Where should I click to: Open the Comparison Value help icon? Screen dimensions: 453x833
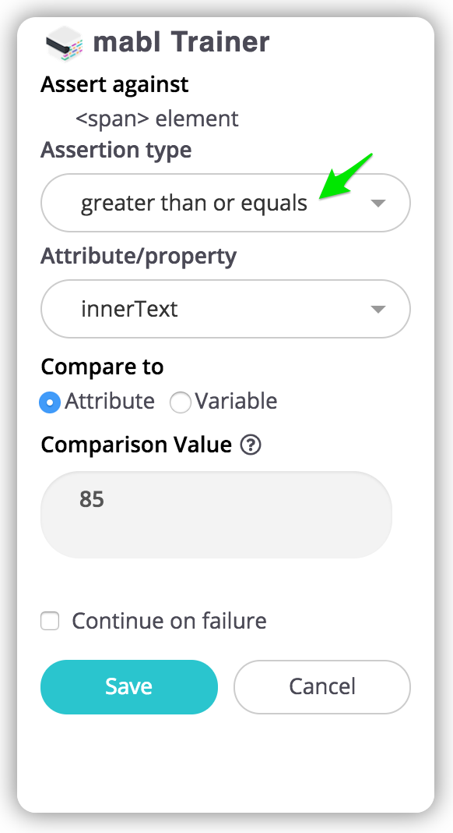tap(251, 445)
